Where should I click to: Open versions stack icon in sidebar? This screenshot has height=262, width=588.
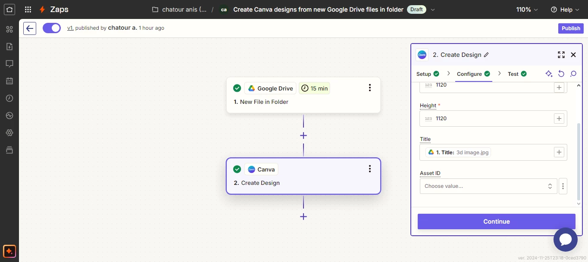point(9,150)
